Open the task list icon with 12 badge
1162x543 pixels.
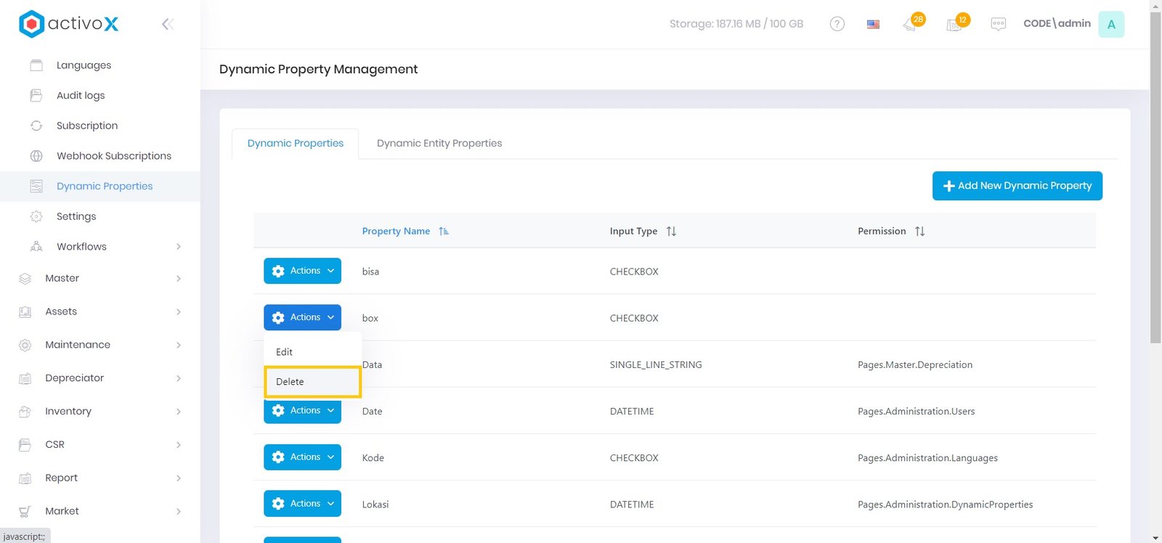click(x=955, y=24)
